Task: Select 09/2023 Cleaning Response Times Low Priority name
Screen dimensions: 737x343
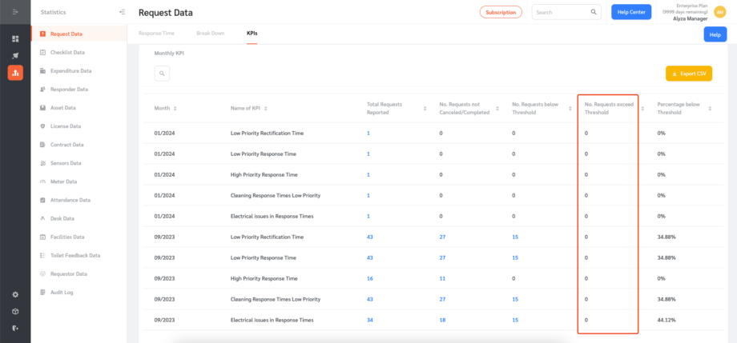Action: coord(276,299)
